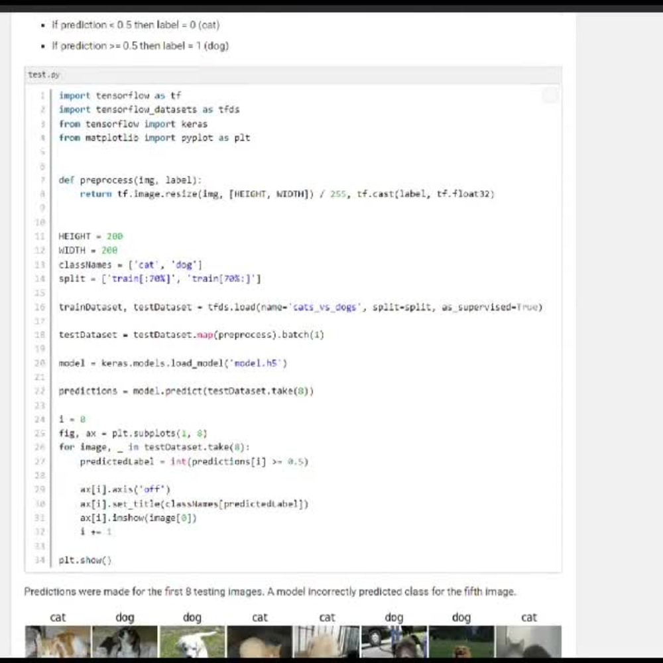Viewport: 663px width, 663px height.
Task: Click the keras.models.load_model('model.h5') line
Action: click(173, 363)
